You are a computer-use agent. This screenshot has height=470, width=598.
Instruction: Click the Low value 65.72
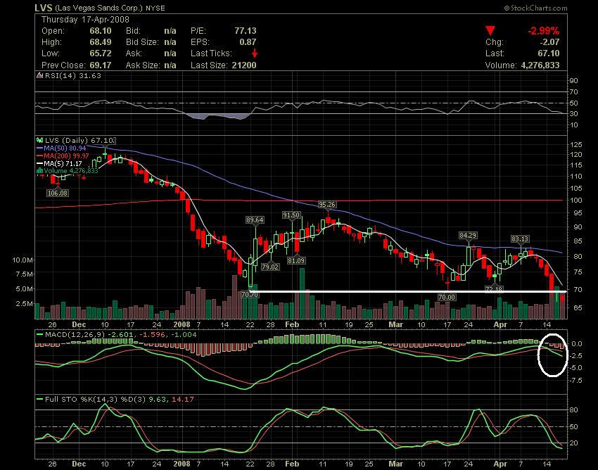(x=101, y=53)
